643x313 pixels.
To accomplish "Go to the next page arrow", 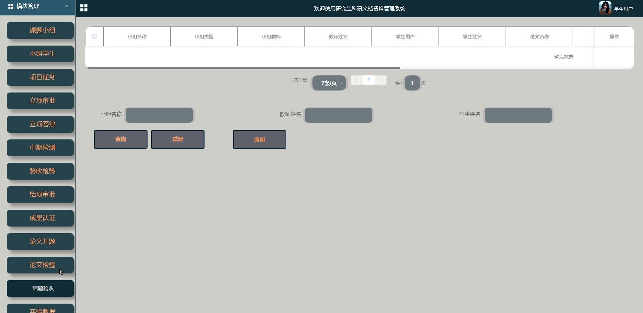I will pos(381,80).
